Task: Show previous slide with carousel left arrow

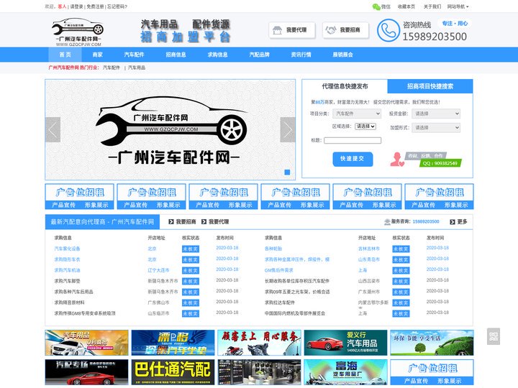Action: click(x=53, y=129)
